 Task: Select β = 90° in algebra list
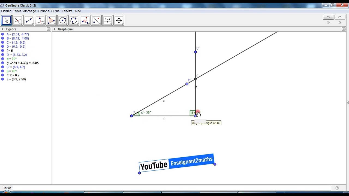[12, 71]
